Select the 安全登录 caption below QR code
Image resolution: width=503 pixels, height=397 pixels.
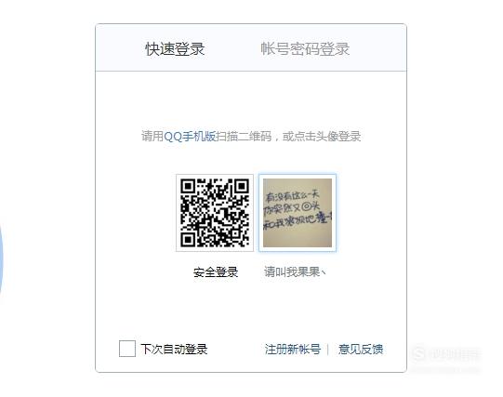(216, 272)
